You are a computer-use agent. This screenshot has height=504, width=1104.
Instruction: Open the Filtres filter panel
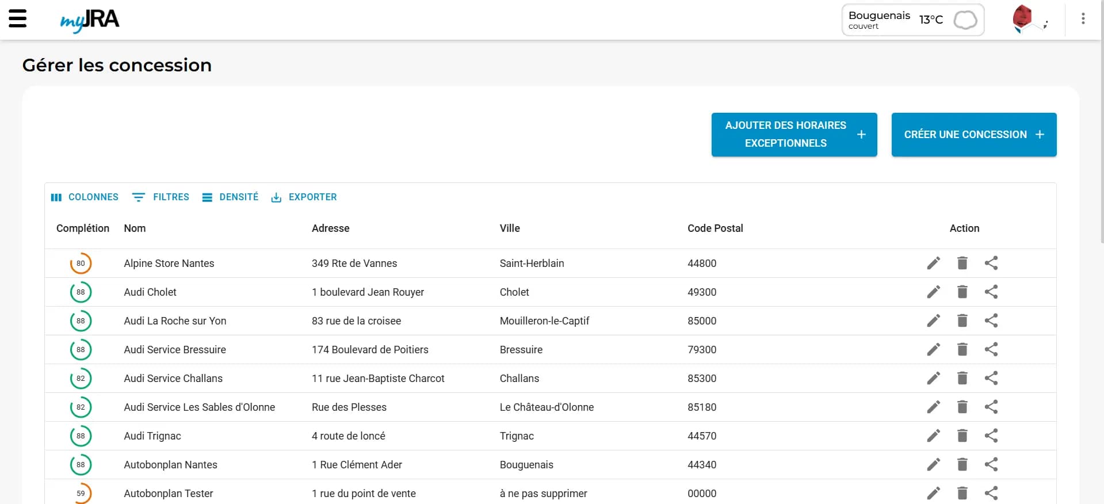(x=161, y=197)
